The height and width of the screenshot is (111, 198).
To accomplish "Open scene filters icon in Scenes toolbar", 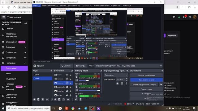I will [x=43, y=99].
